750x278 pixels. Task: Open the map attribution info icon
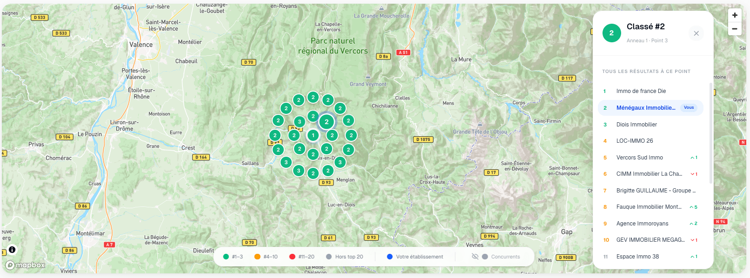[12, 250]
